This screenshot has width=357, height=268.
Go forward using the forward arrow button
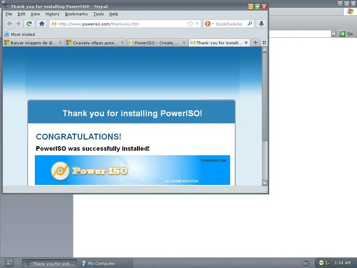tap(19, 24)
